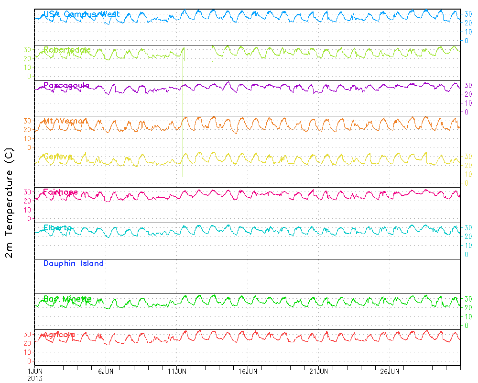Select the Dauphin Island station label
The image size is (478, 383).
click(x=73, y=263)
